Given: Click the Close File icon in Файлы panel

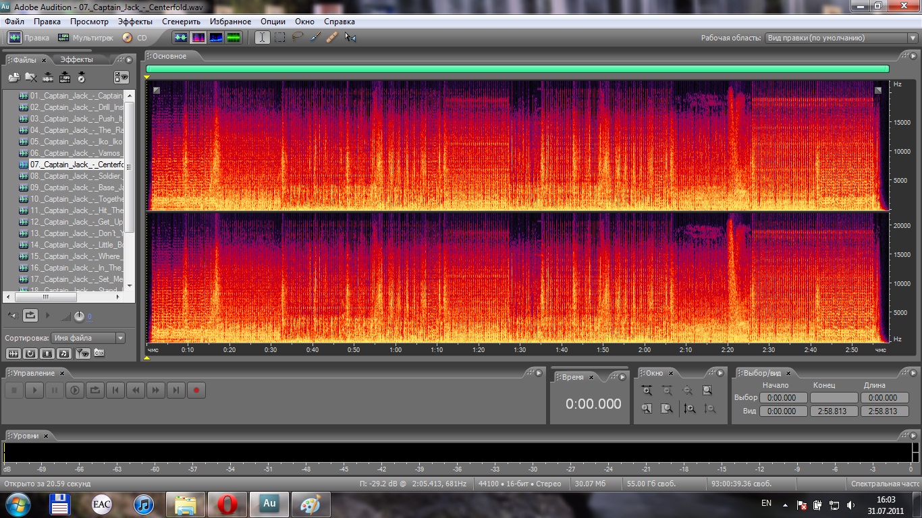Looking at the screenshot, I should click(x=30, y=78).
